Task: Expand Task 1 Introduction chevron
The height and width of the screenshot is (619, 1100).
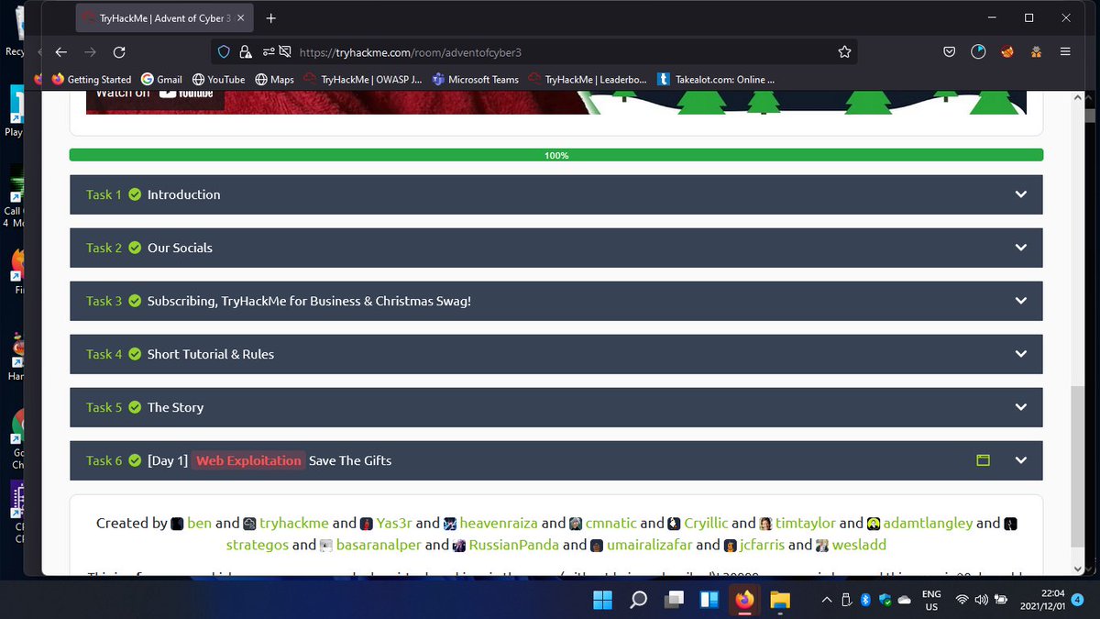Action: pyautogui.click(x=1021, y=194)
